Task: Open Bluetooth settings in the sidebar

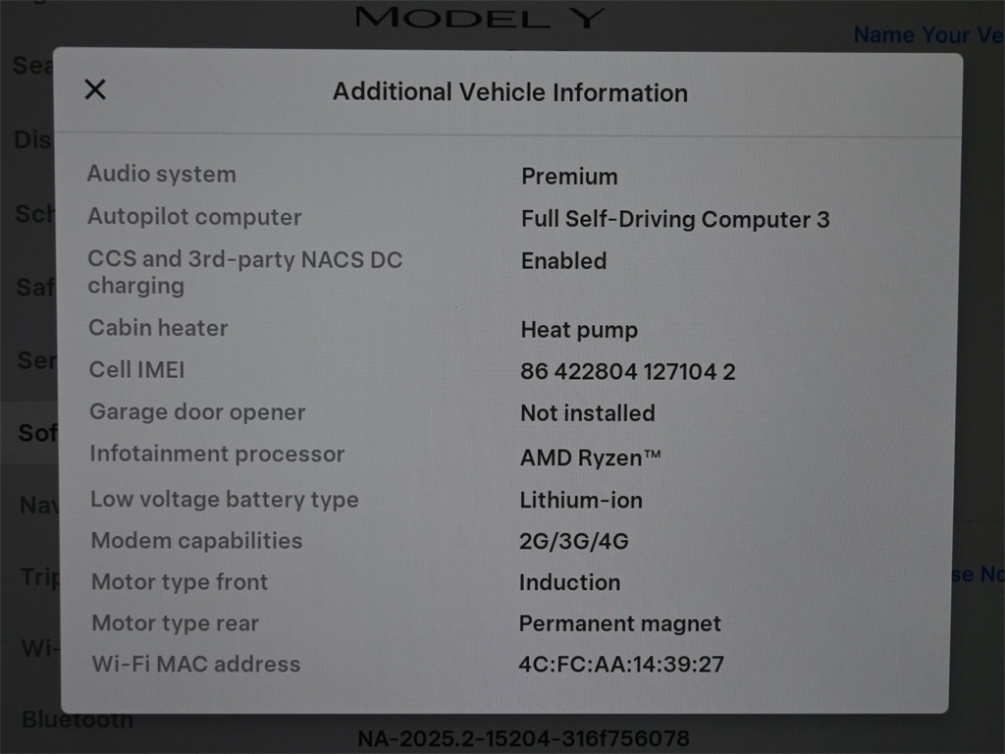Action: click(x=77, y=720)
